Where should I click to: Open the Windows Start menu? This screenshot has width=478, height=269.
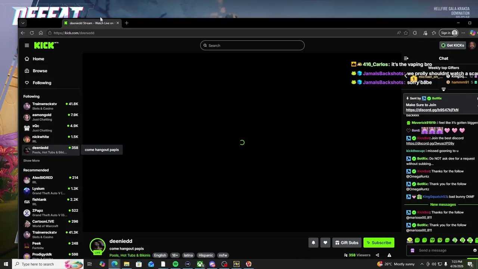[6, 264]
